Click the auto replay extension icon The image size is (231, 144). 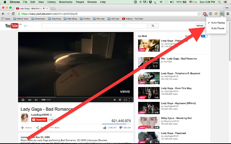point(222,14)
